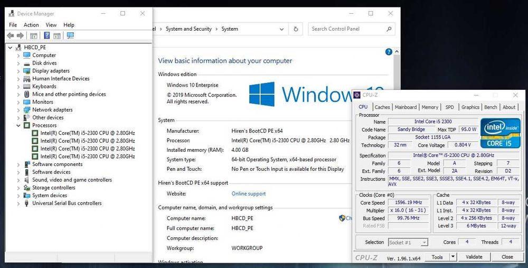Select the Disk drives category icon
Screen dimensions: 528x268
(x=26, y=63)
